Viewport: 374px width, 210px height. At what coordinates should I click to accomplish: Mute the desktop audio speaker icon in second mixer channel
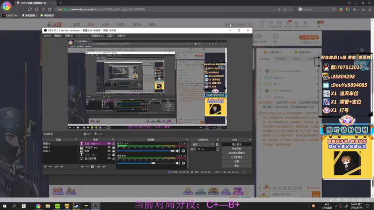click(178, 163)
